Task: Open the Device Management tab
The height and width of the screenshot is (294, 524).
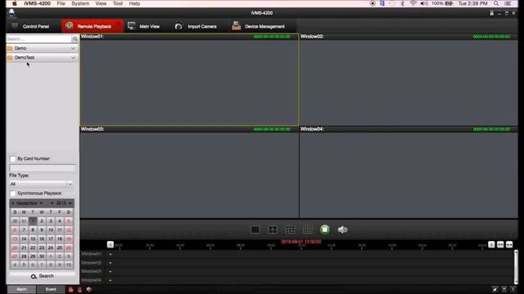Action: (x=259, y=26)
